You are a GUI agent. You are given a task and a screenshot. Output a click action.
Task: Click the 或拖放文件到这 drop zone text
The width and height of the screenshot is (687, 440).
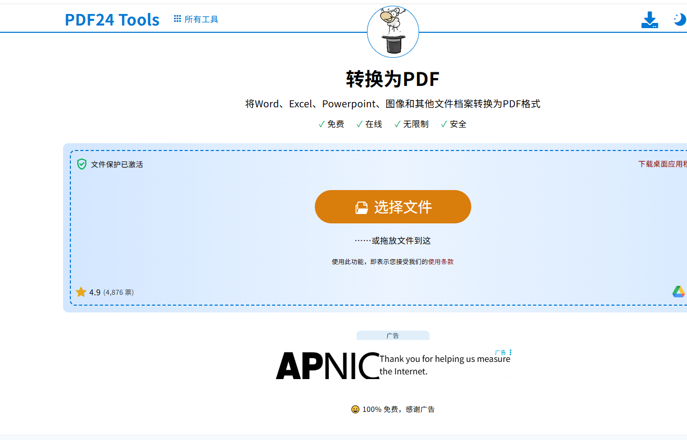click(392, 241)
